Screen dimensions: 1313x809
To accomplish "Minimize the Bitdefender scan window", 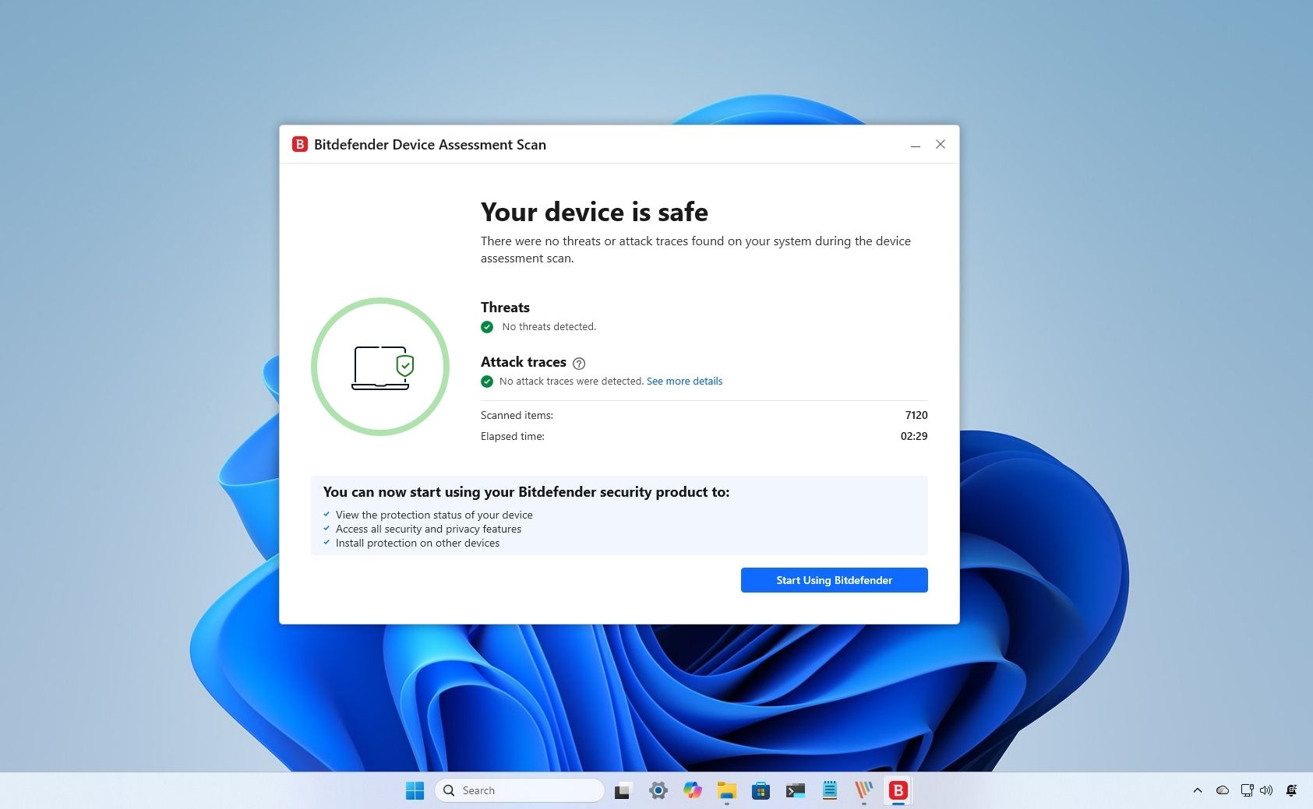I will (916, 145).
